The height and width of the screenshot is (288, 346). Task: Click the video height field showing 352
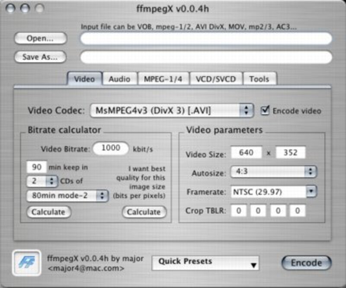tap(291, 152)
